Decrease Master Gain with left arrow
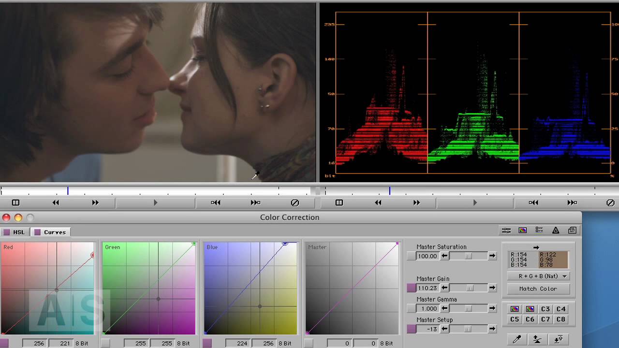 tap(444, 288)
